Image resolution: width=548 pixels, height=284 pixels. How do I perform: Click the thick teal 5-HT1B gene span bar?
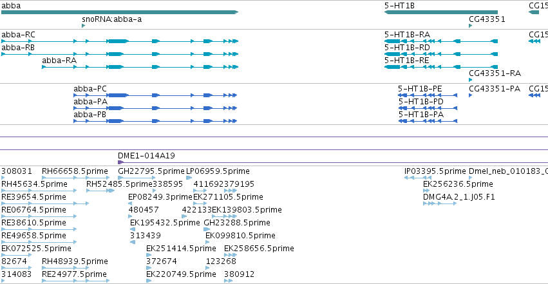[x=441, y=12]
